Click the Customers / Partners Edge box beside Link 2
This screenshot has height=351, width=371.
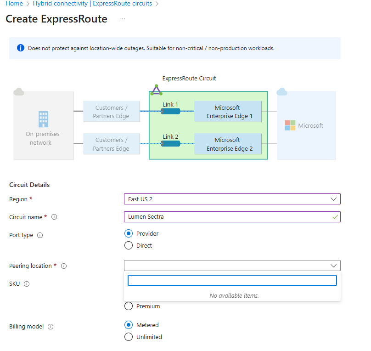click(x=112, y=144)
